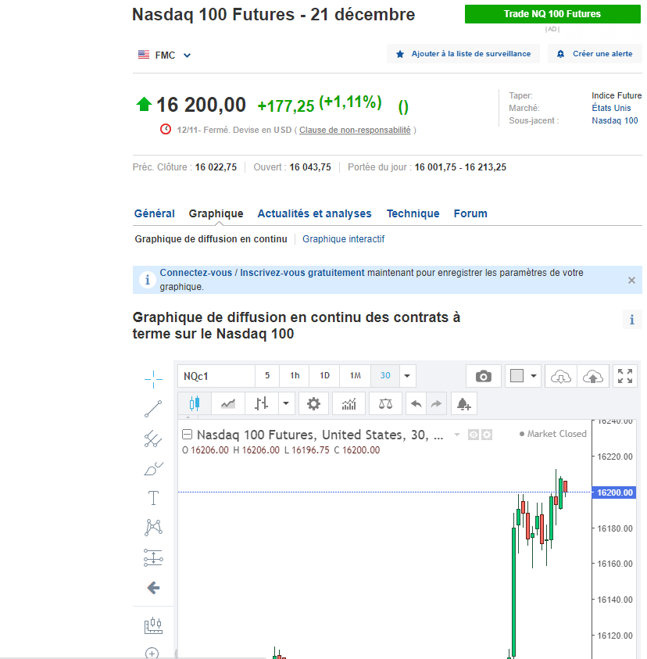The height and width of the screenshot is (659, 647).
Task: Click the Market Closed status indicator
Action: point(553,434)
